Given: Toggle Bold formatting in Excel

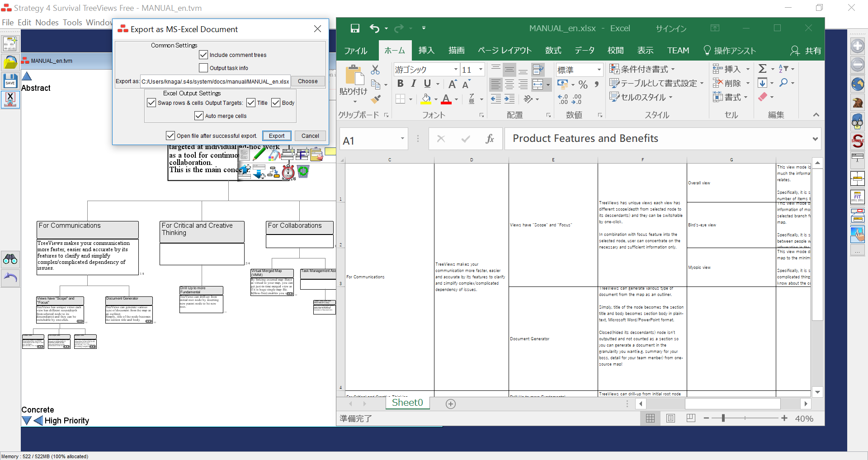Looking at the screenshot, I should (400, 84).
